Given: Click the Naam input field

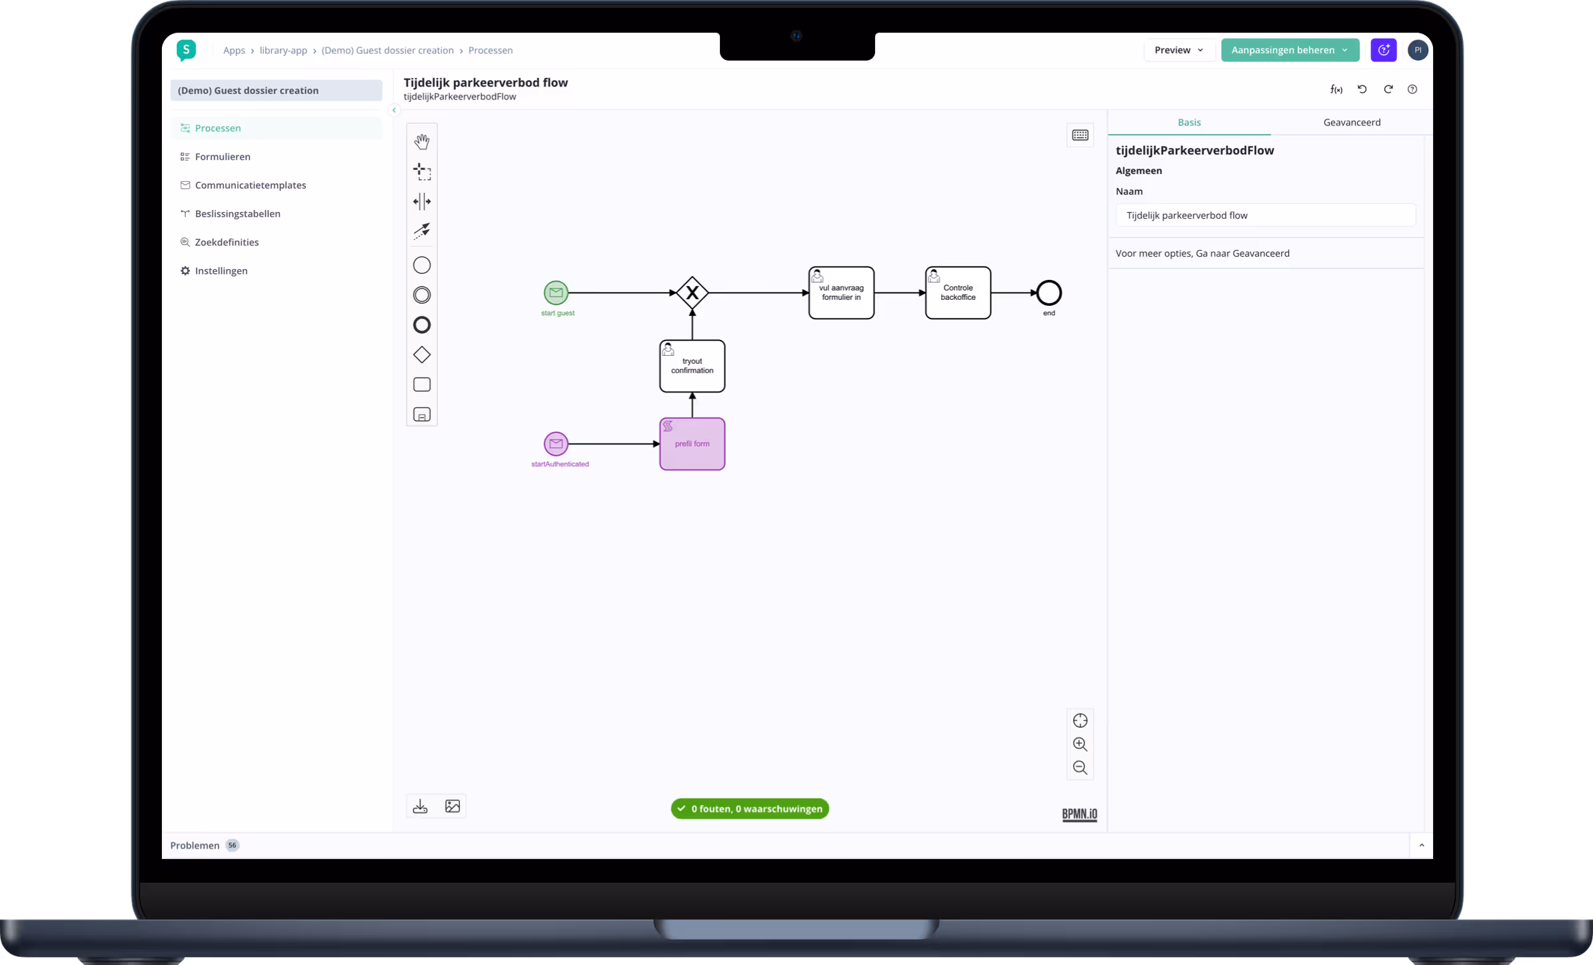Looking at the screenshot, I should (1264, 215).
